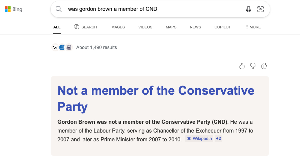Image resolution: width=300 pixels, height=164 pixels.
Task: Expand the +2 additional sources
Action: pyautogui.click(x=218, y=139)
